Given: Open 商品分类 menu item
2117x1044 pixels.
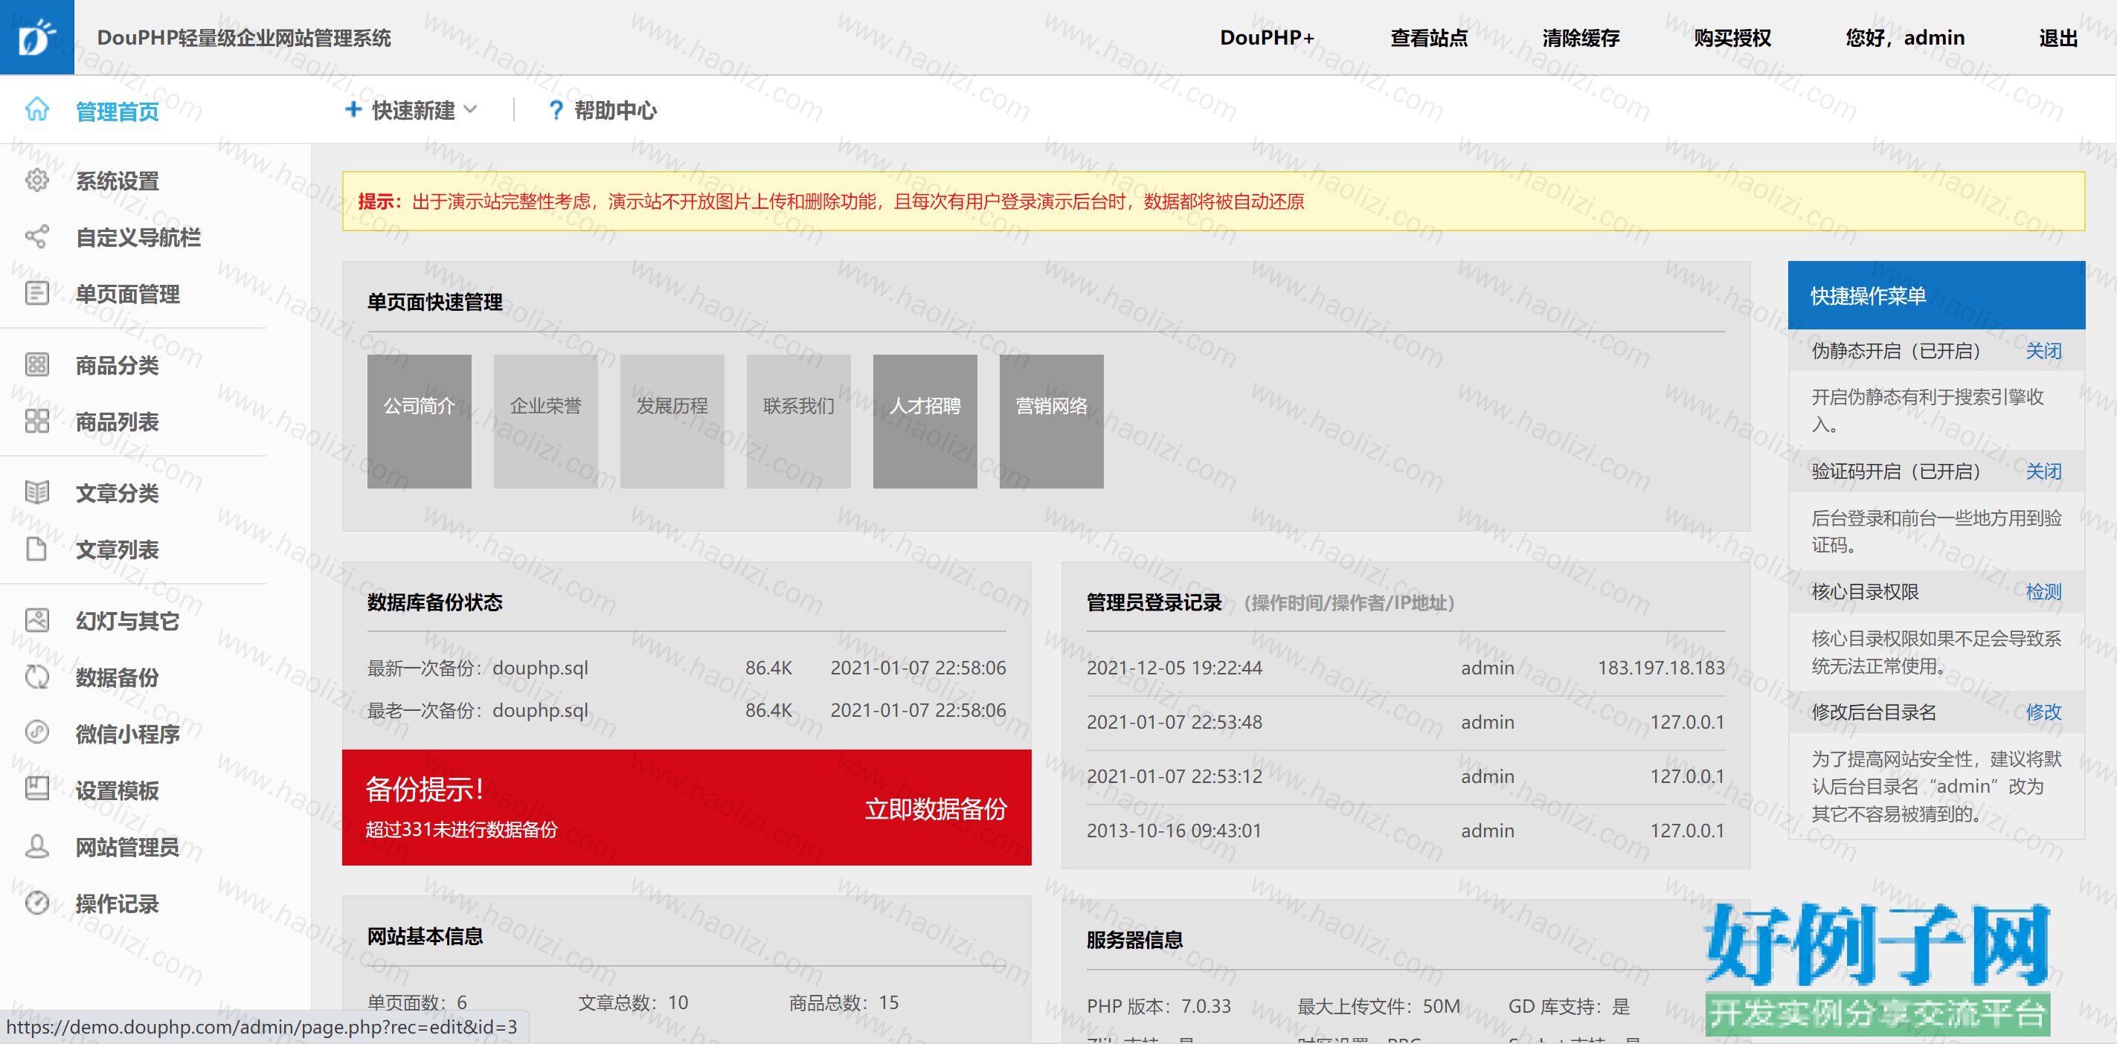Looking at the screenshot, I should tap(118, 366).
